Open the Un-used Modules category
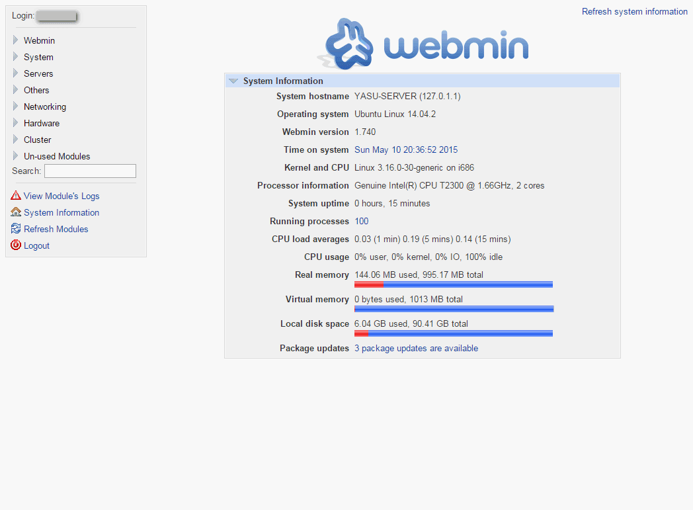693x510 pixels. [x=57, y=156]
